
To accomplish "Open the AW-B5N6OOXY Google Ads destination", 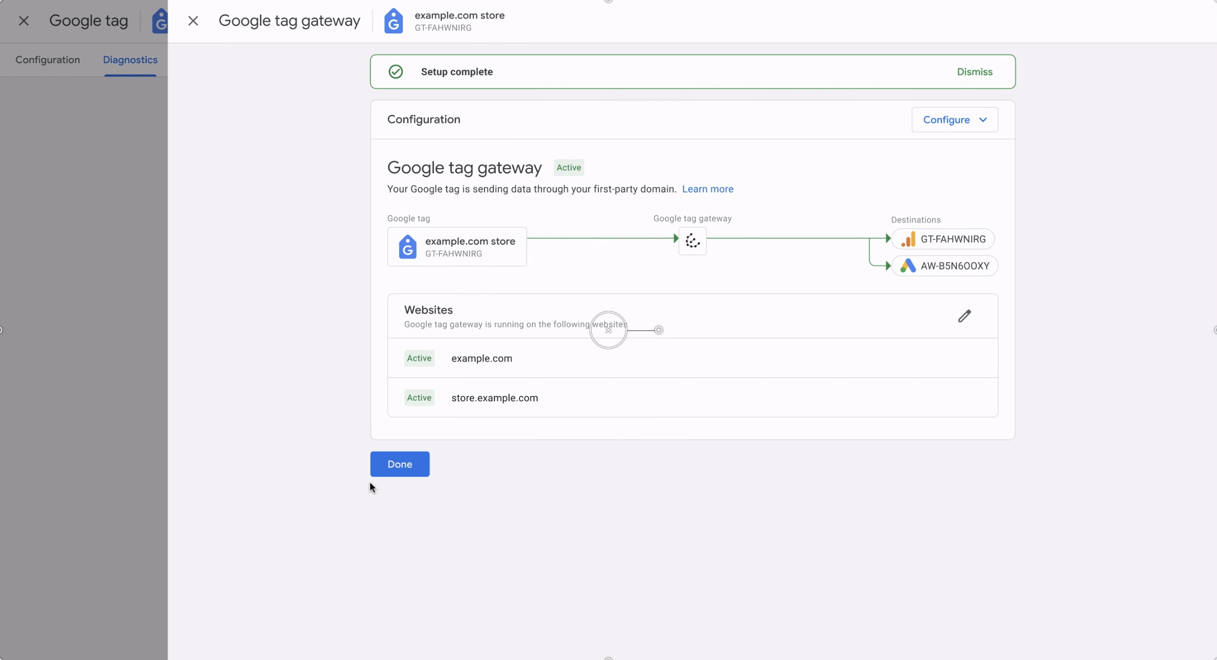I will (945, 266).
